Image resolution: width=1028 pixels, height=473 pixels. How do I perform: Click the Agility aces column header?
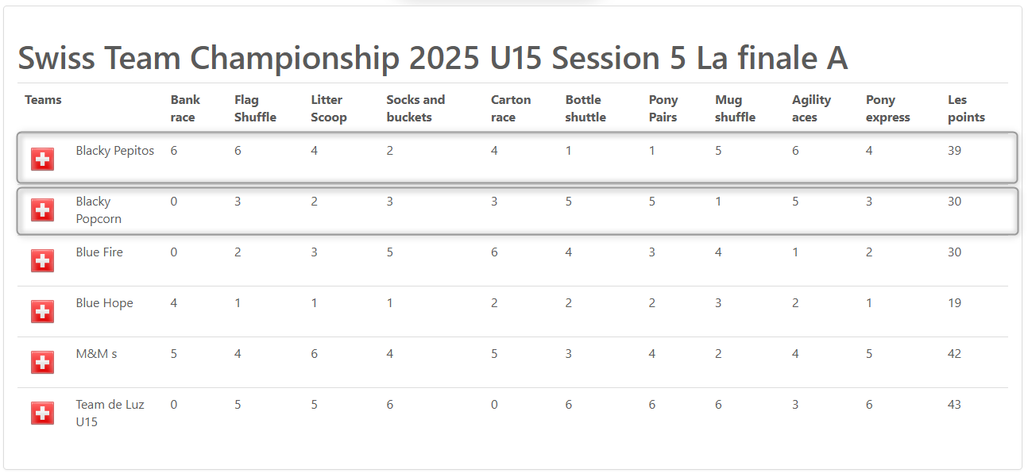[811, 109]
